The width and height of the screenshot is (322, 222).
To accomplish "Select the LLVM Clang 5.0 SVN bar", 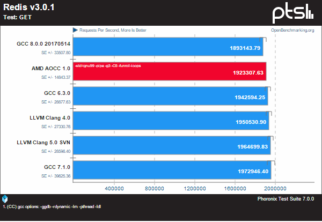I will (172, 145).
